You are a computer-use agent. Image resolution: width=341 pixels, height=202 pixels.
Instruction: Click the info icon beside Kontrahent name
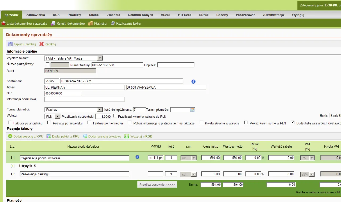pyautogui.click(x=193, y=81)
